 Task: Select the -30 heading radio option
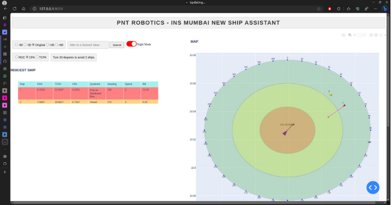(25, 45)
